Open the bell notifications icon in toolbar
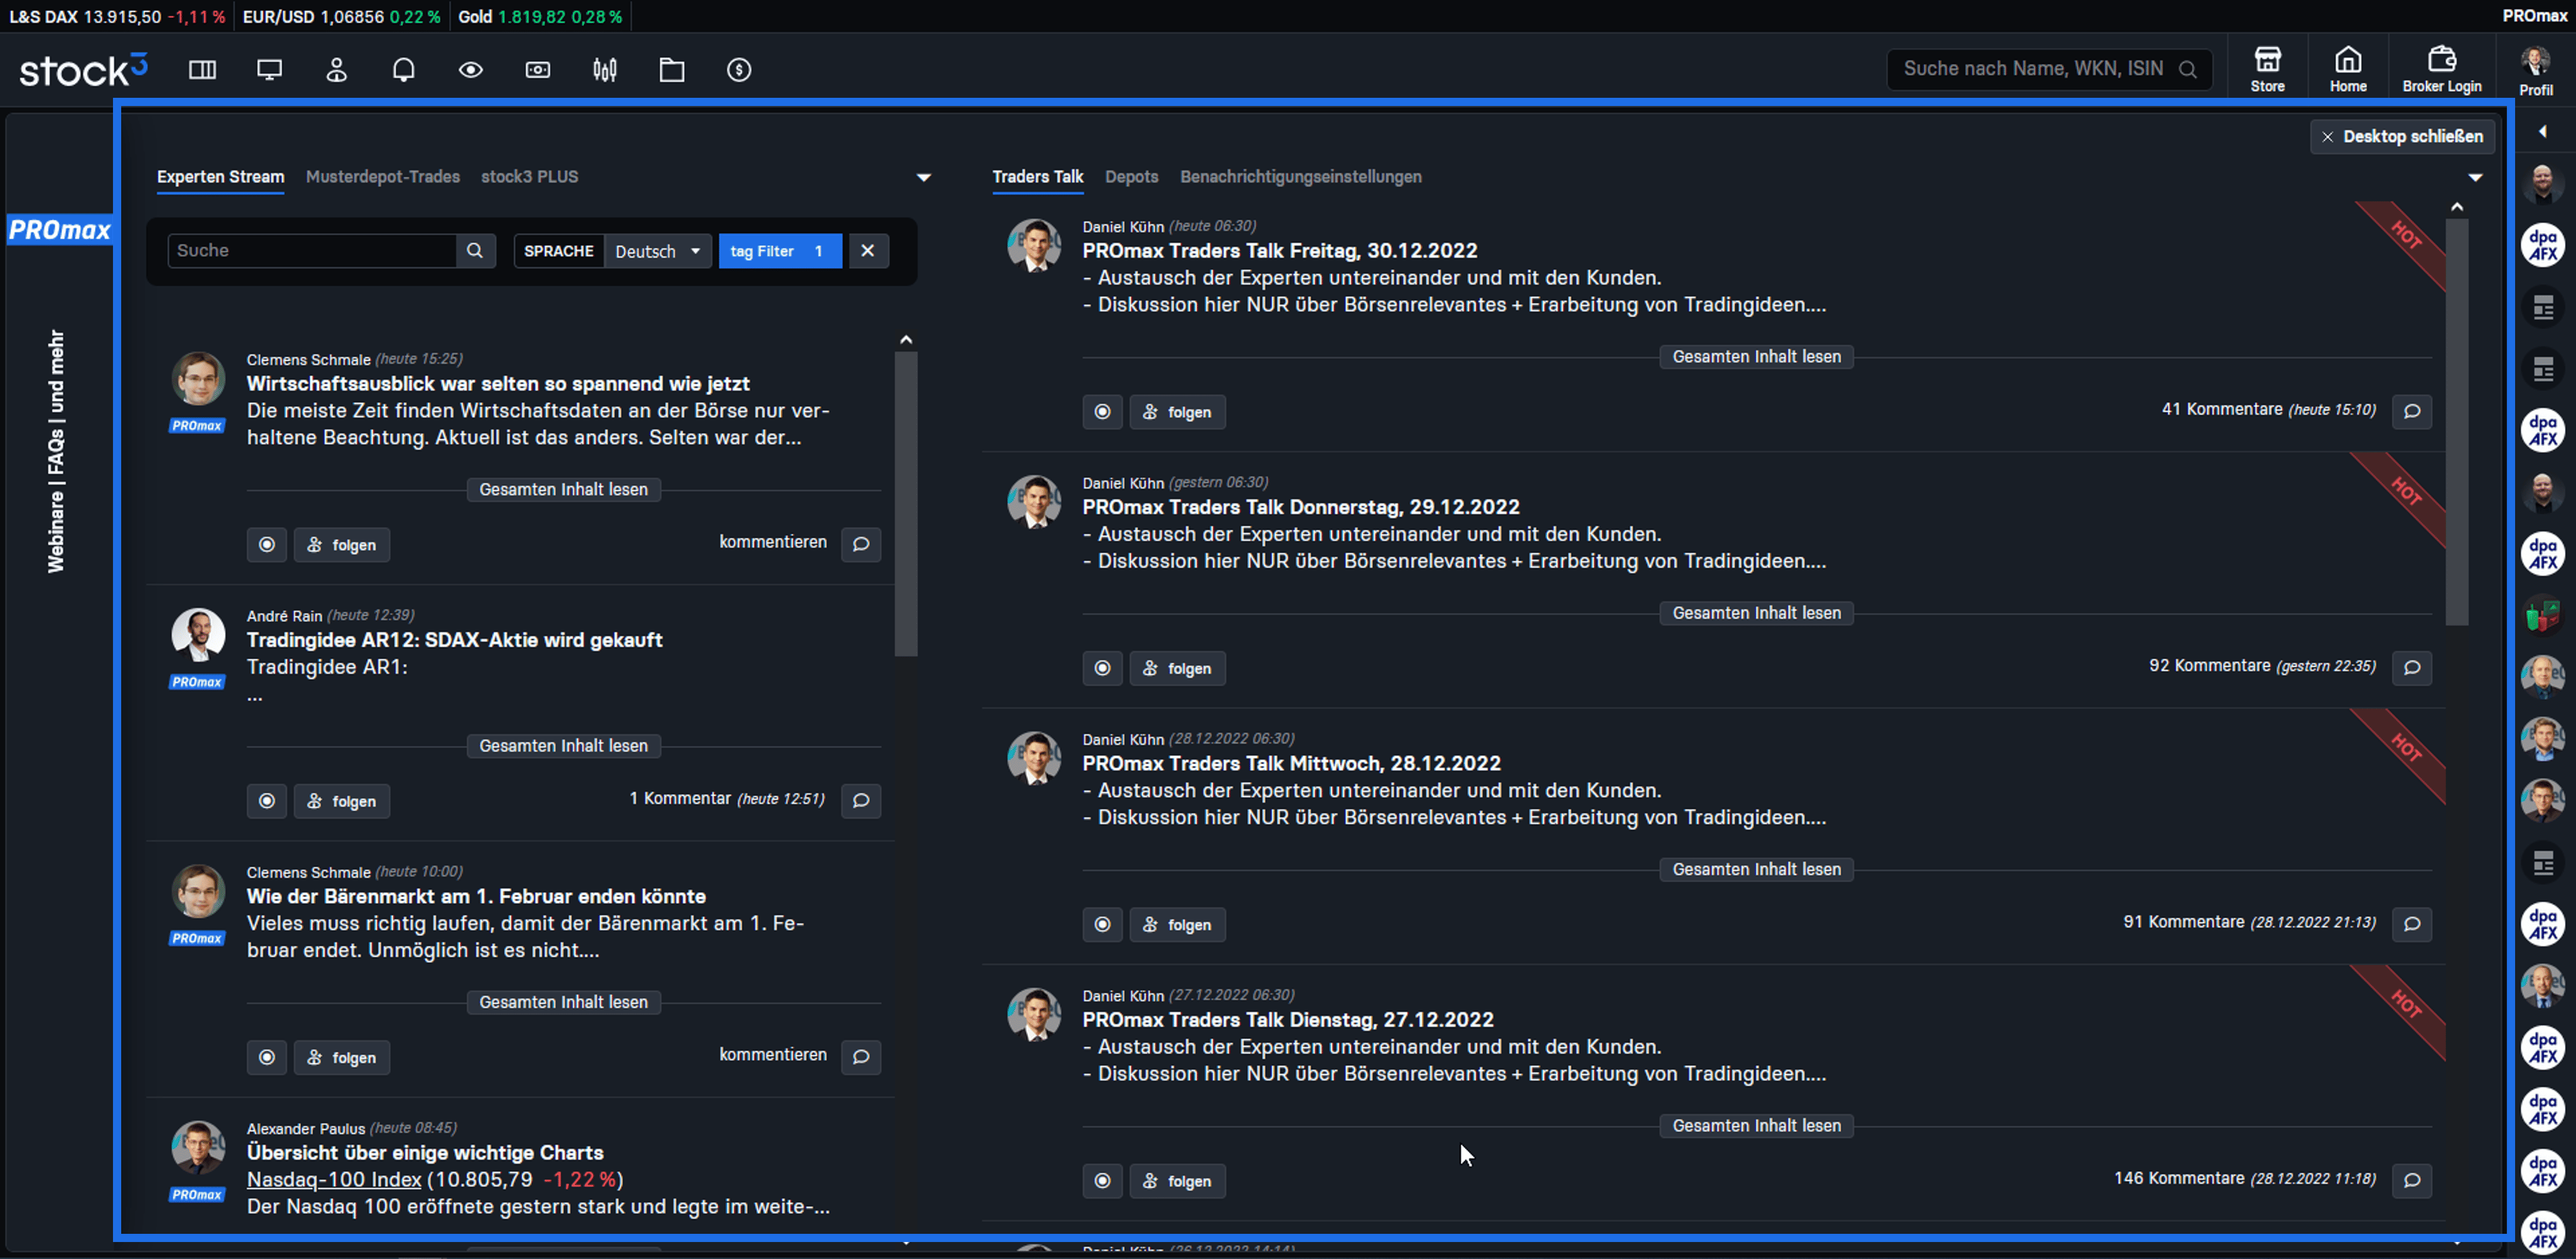The width and height of the screenshot is (2576, 1259). pyautogui.click(x=403, y=70)
